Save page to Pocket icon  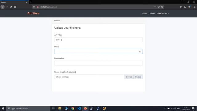pyautogui.click(x=159, y=7)
